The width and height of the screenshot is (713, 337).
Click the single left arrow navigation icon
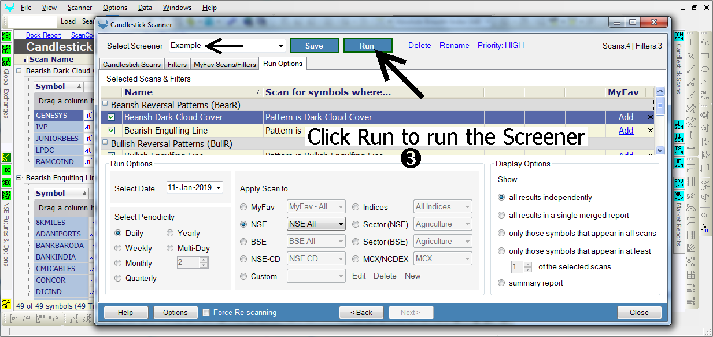coord(705,129)
